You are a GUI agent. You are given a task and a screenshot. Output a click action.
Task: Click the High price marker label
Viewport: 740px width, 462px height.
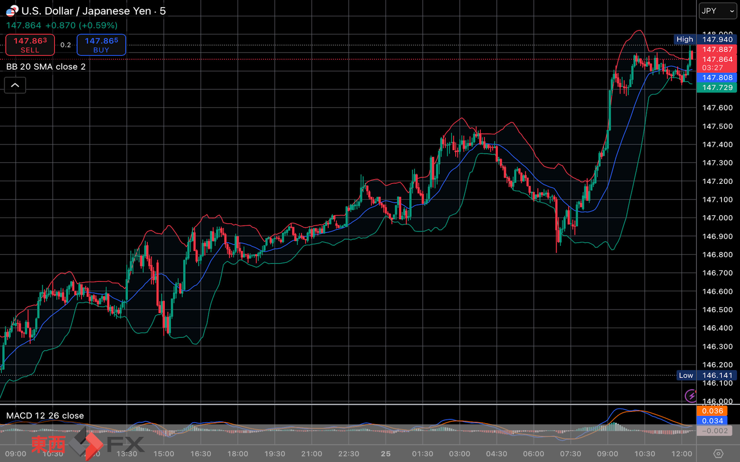tap(685, 39)
